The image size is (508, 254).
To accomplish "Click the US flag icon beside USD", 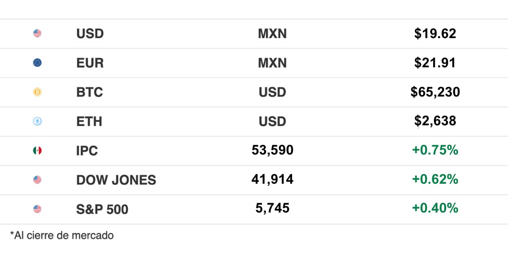I will pos(37,33).
